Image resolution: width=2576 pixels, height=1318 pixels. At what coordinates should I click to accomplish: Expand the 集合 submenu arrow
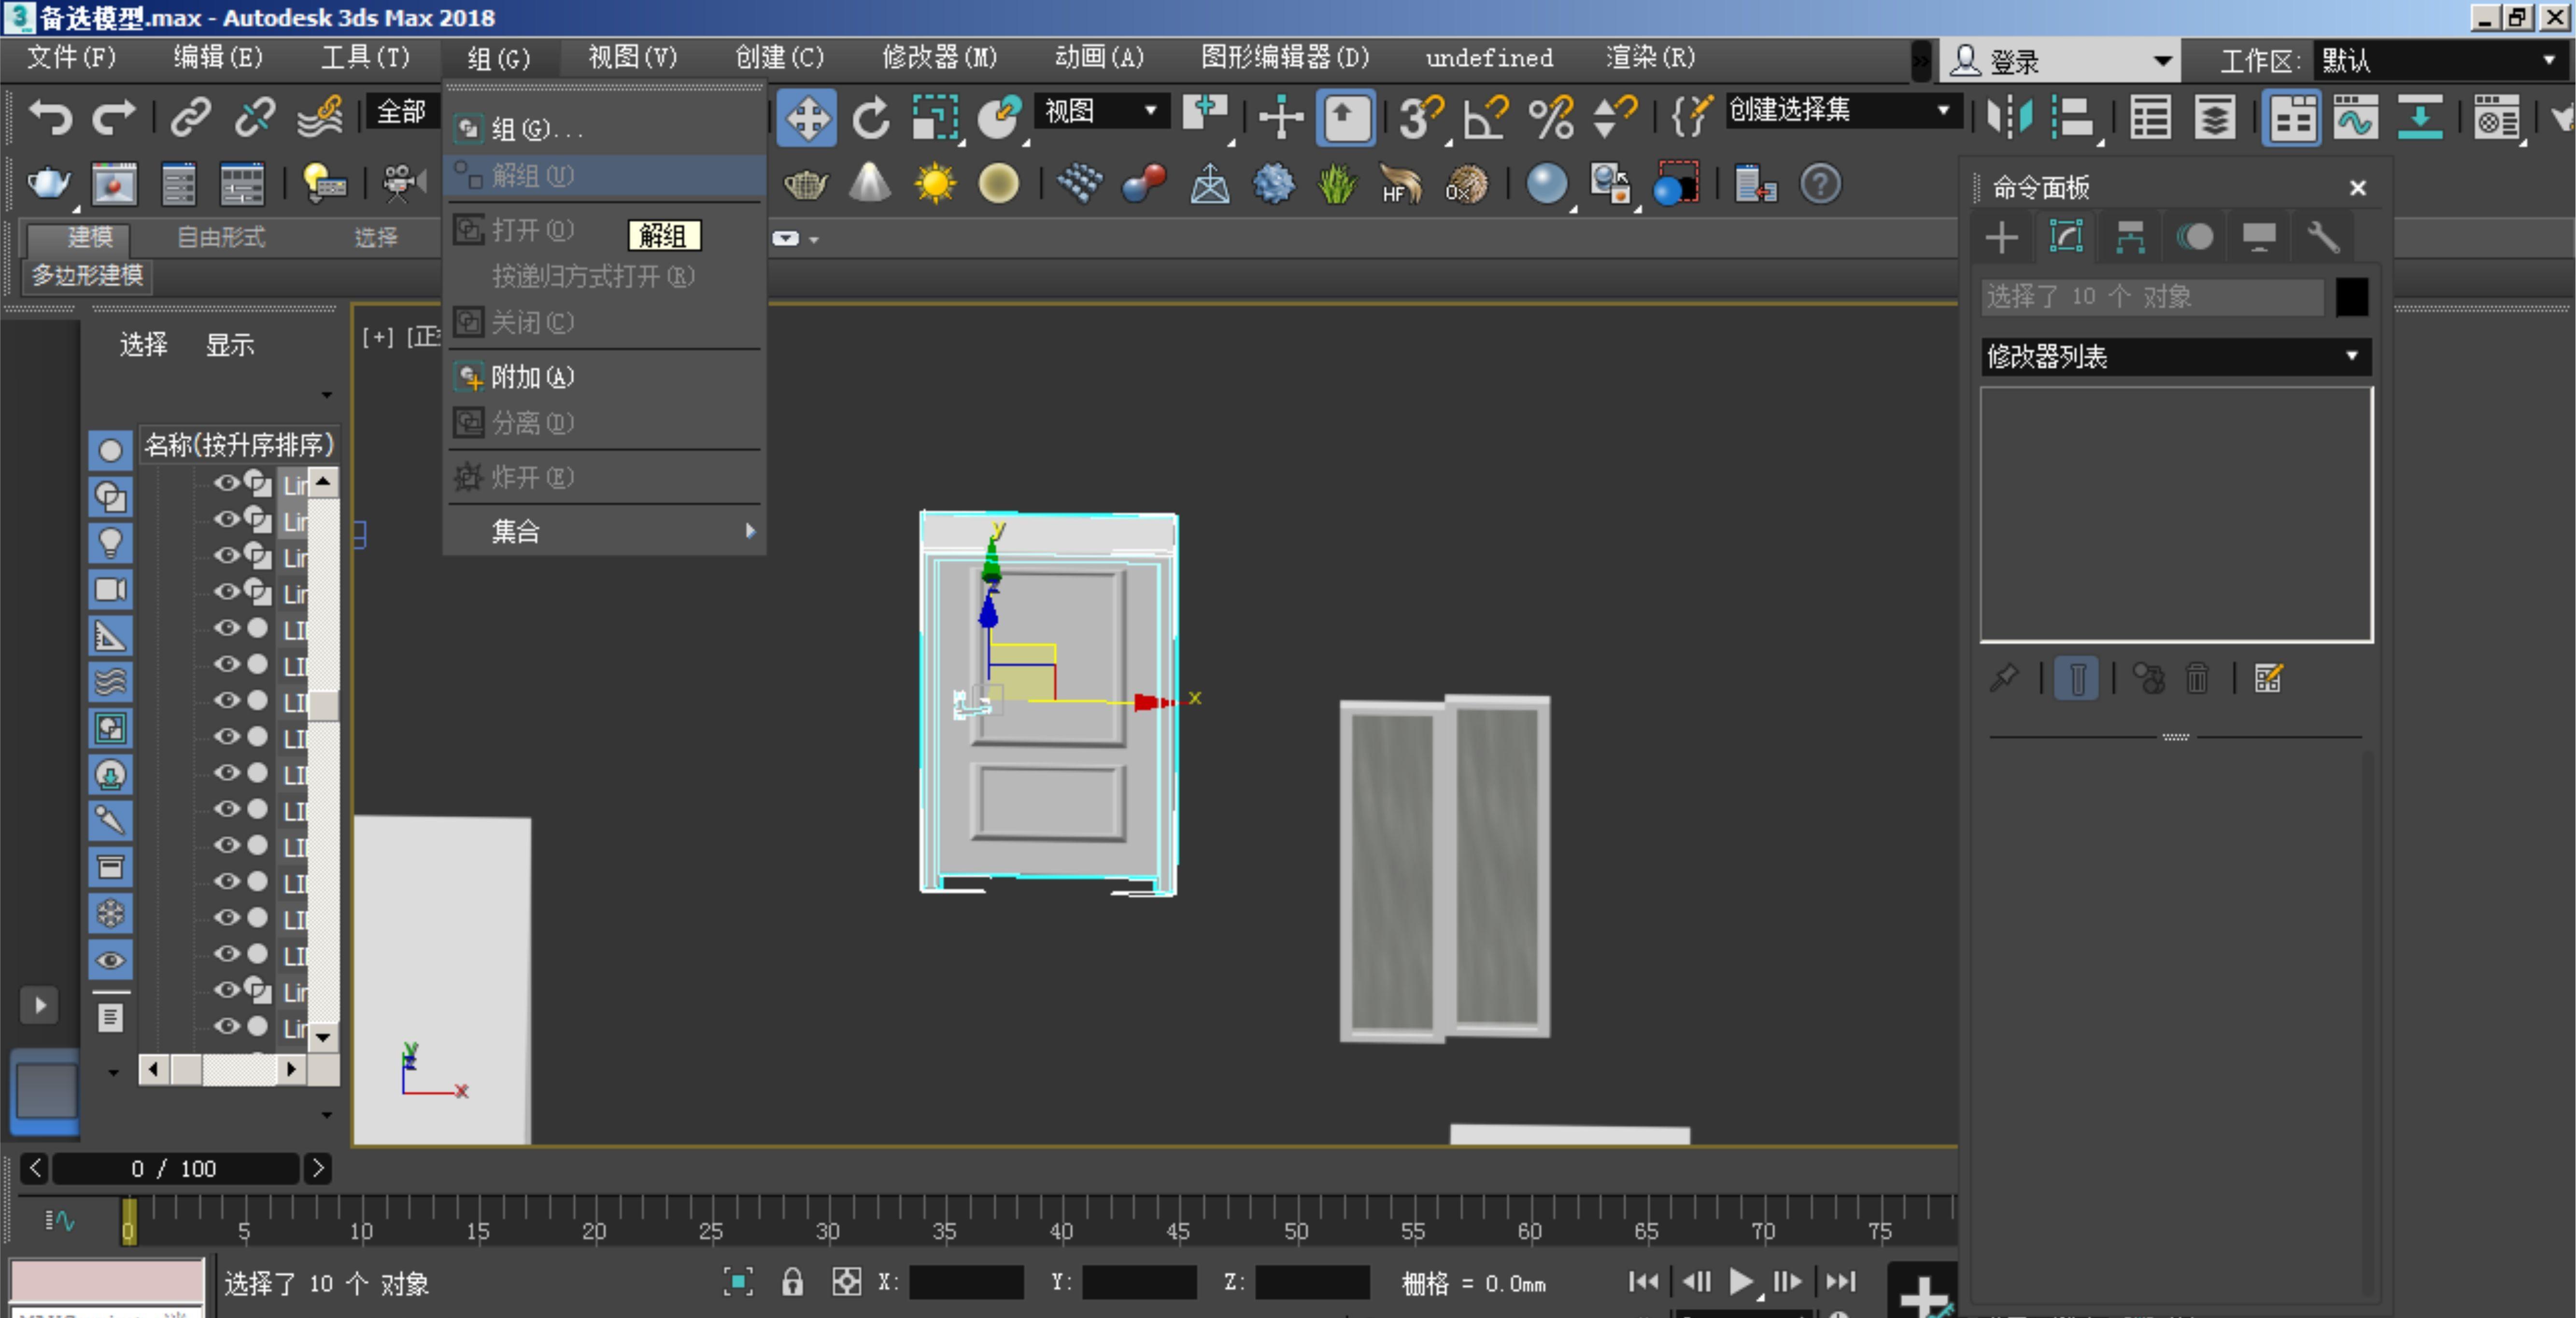click(750, 531)
